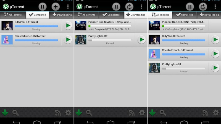Viewport: 221px width, 124px height.
Task: Go home using middle screen's Android home button
Action: pos(110,122)
